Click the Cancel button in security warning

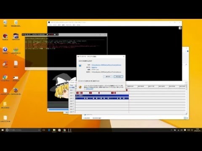tap(118, 77)
